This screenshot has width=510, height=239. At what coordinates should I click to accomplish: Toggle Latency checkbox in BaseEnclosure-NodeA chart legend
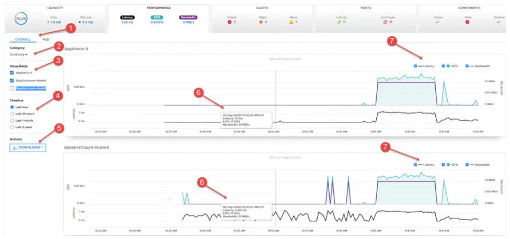[415, 165]
